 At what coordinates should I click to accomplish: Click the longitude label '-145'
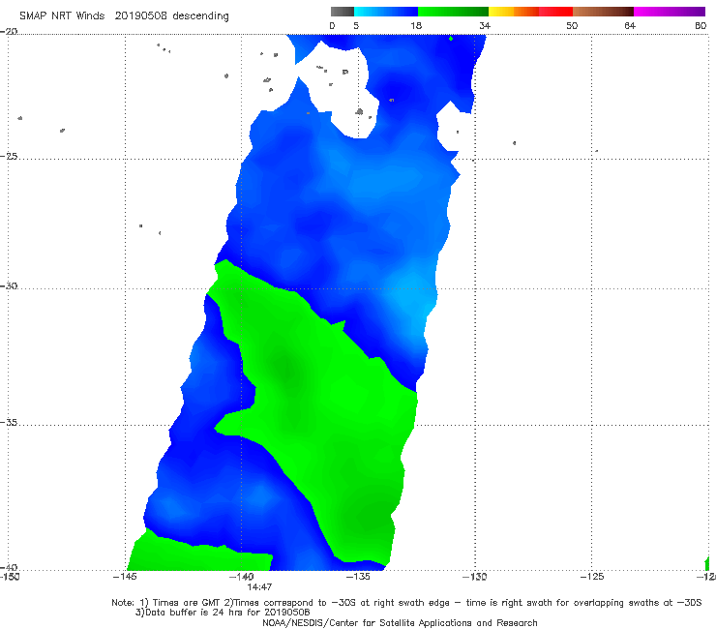coord(125,577)
